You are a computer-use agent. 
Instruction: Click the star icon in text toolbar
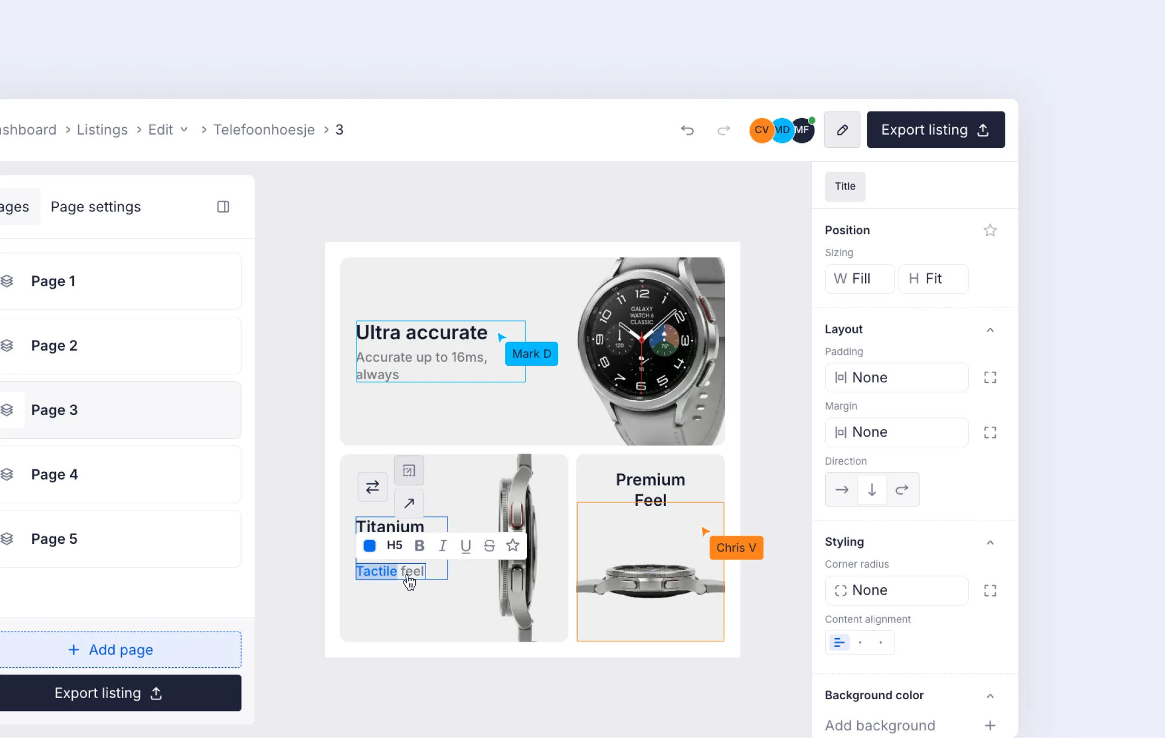point(513,545)
